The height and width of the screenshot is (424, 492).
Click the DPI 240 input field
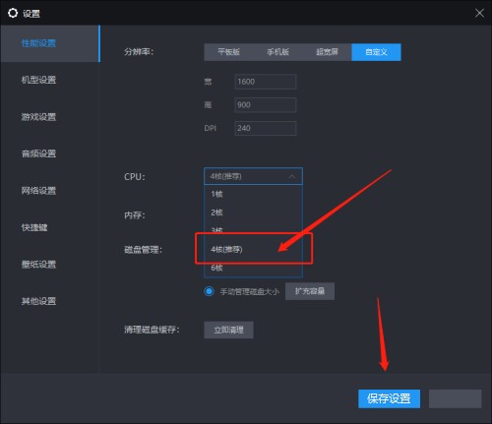tap(266, 128)
